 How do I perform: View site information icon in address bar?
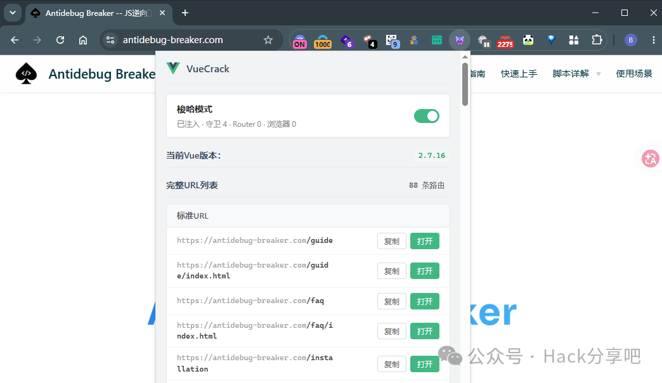click(110, 40)
